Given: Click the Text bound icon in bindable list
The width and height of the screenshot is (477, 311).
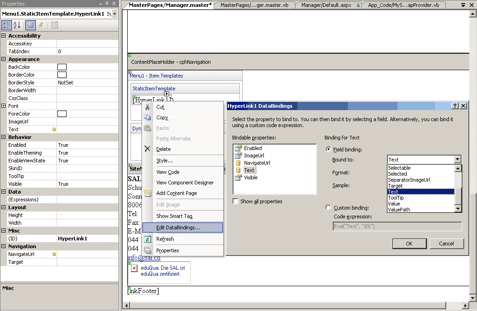Looking at the screenshot, I should pos(238,170).
